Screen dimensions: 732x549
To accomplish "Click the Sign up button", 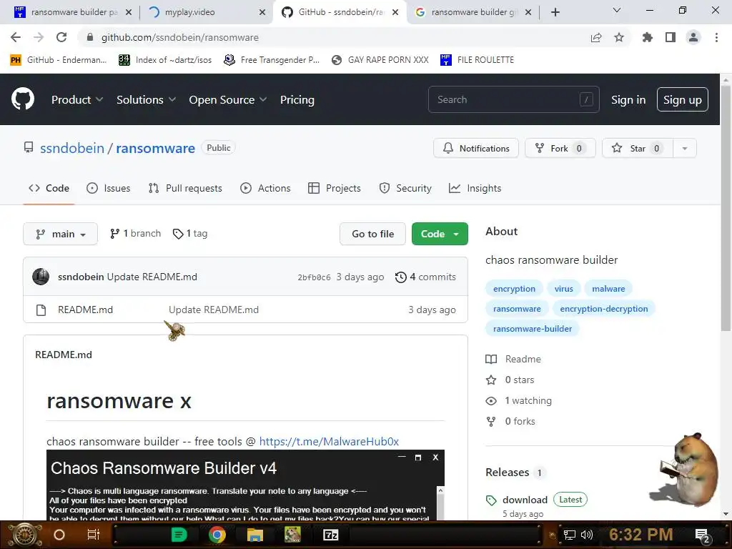I will [x=683, y=99].
